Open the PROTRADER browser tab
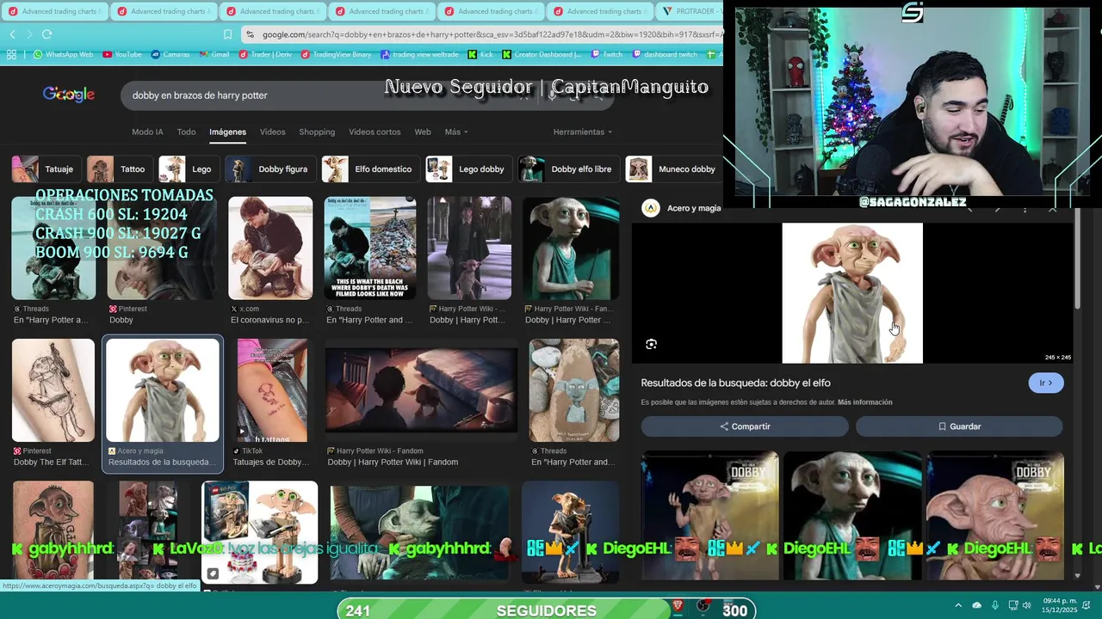The image size is (1102, 619). [690, 11]
